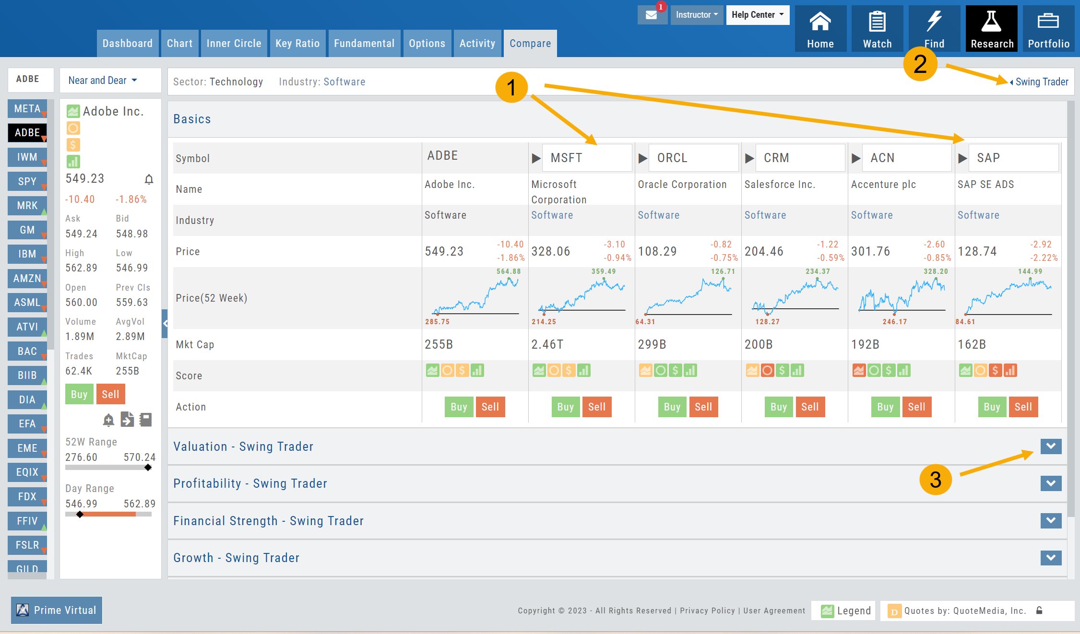This screenshot has height=634, width=1080.
Task: Click the 52W Range slider marker
Action: tap(148, 468)
